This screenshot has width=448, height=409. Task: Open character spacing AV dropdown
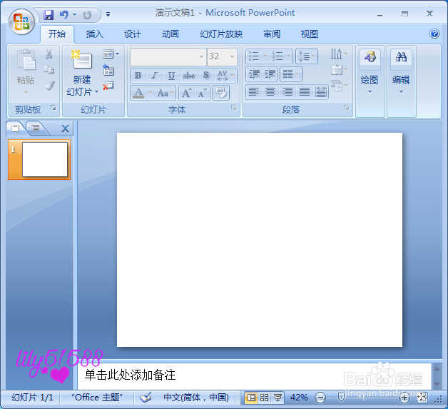point(225,76)
